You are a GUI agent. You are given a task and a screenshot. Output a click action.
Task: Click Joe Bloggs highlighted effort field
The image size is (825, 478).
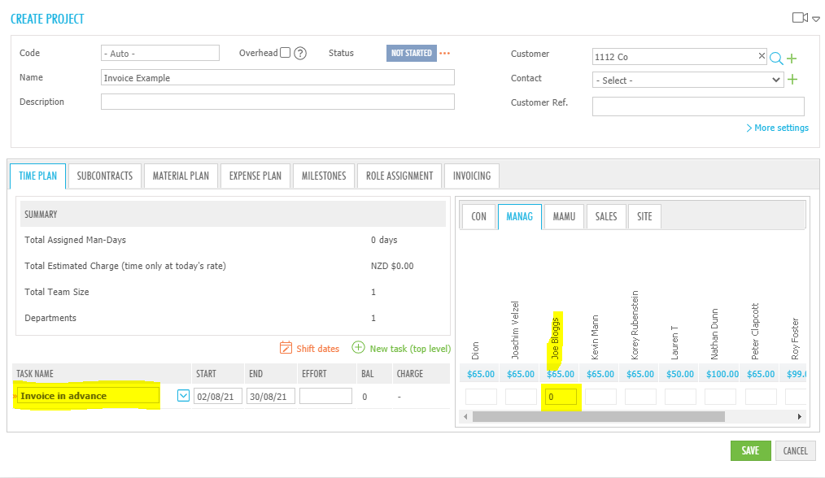[x=561, y=395]
